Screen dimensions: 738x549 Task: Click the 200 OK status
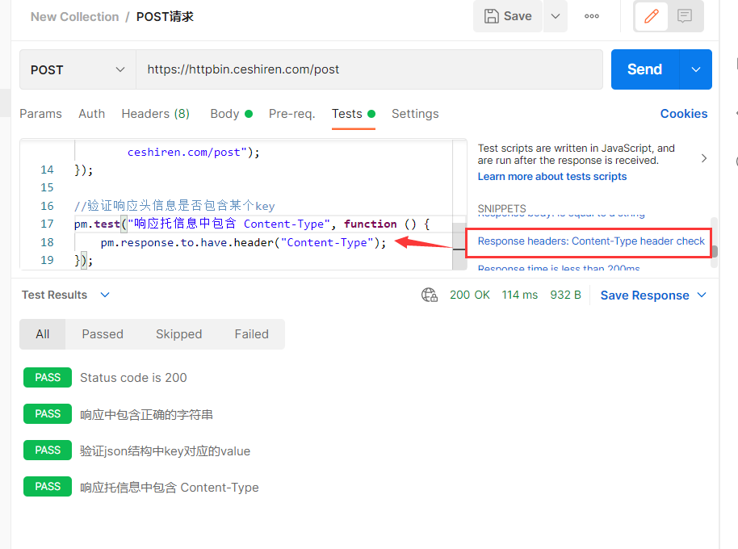coord(470,295)
